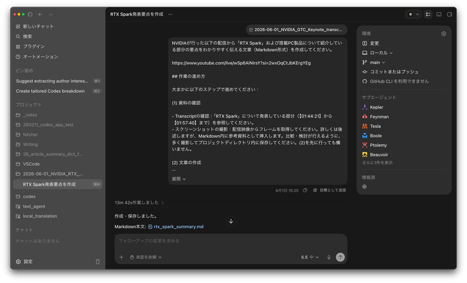This screenshot has height=283, width=467.
Task: Open the chat title more options (···)
Action: click(x=170, y=14)
